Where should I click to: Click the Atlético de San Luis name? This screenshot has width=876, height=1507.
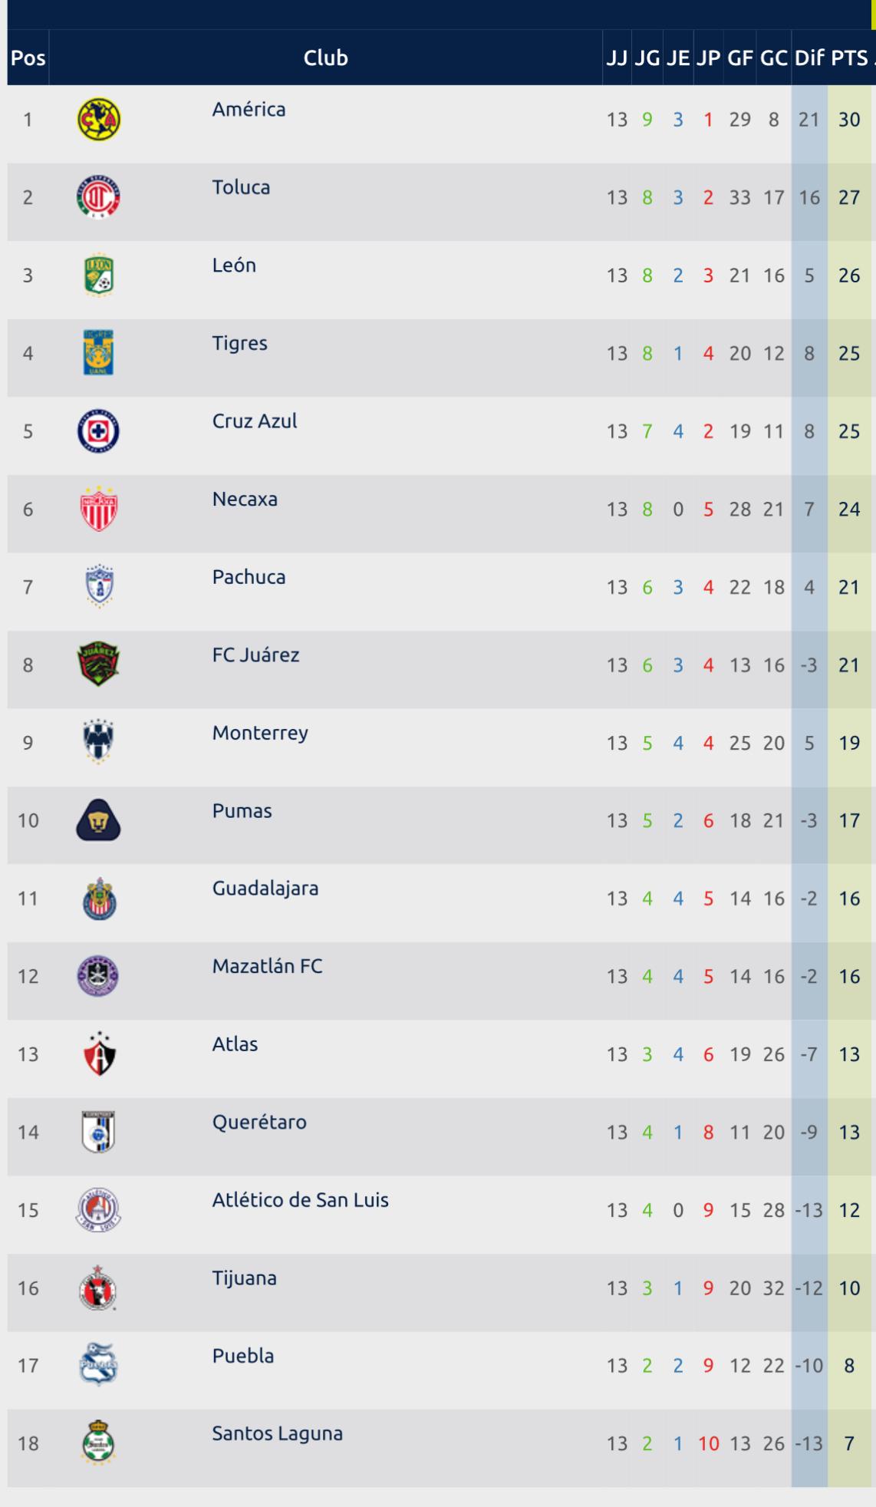(300, 1200)
